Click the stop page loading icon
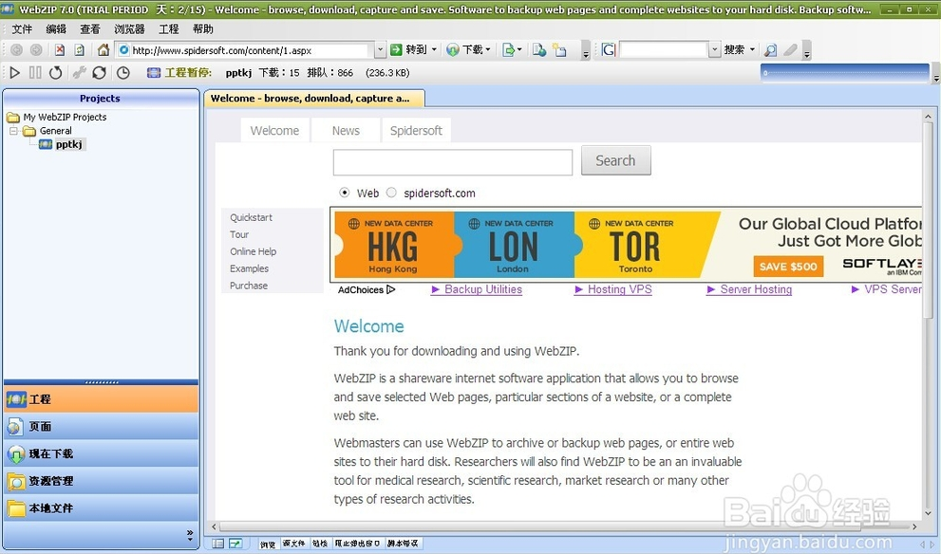Screen dimensions: 941x554 click(60, 50)
